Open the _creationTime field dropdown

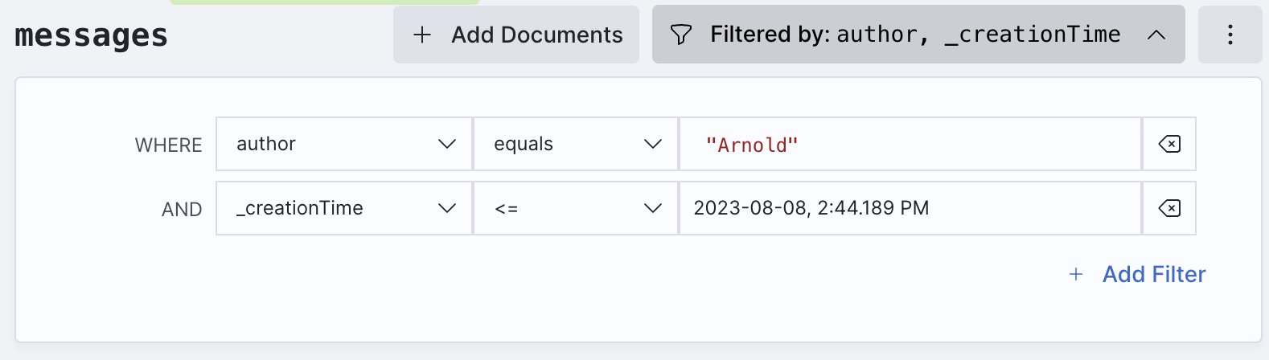pos(344,208)
